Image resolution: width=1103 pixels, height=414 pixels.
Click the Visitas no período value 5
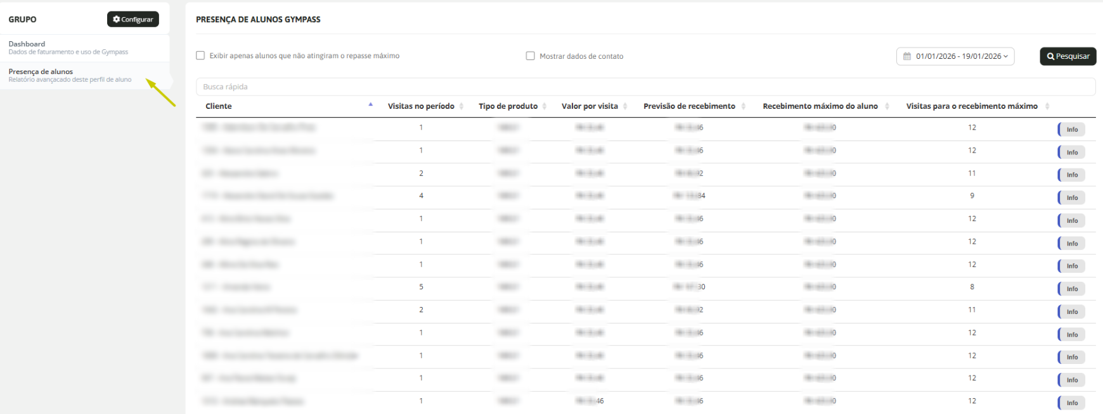point(421,287)
